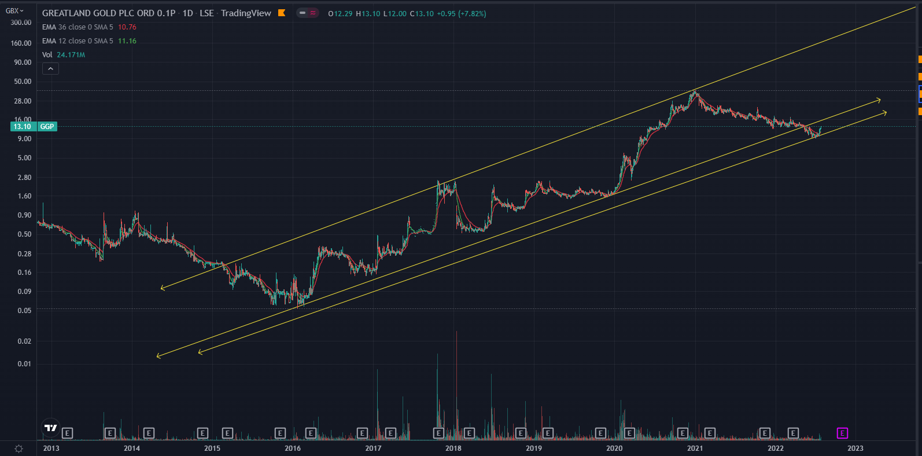Click the 300.00 price axis label
Image resolution: width=922 pixels, height=456 pixels.
[x=21, y=23]
